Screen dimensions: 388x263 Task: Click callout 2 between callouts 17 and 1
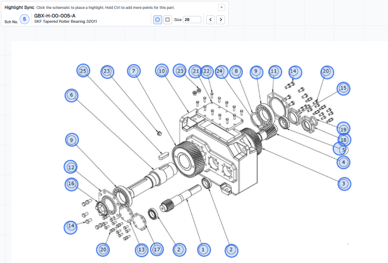[x=179, y=249]
